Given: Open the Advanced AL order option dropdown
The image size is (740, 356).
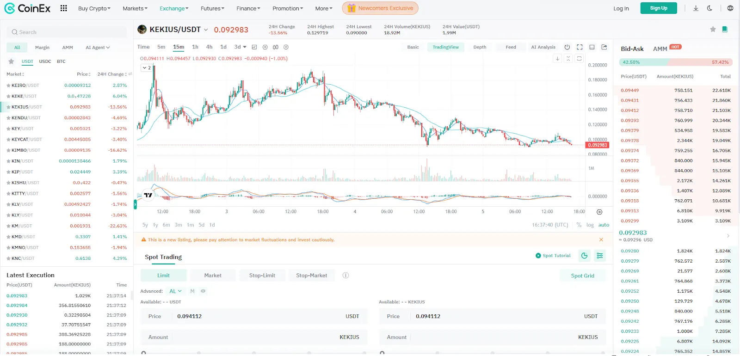Looking at the screenshot, I should (175, 291).
